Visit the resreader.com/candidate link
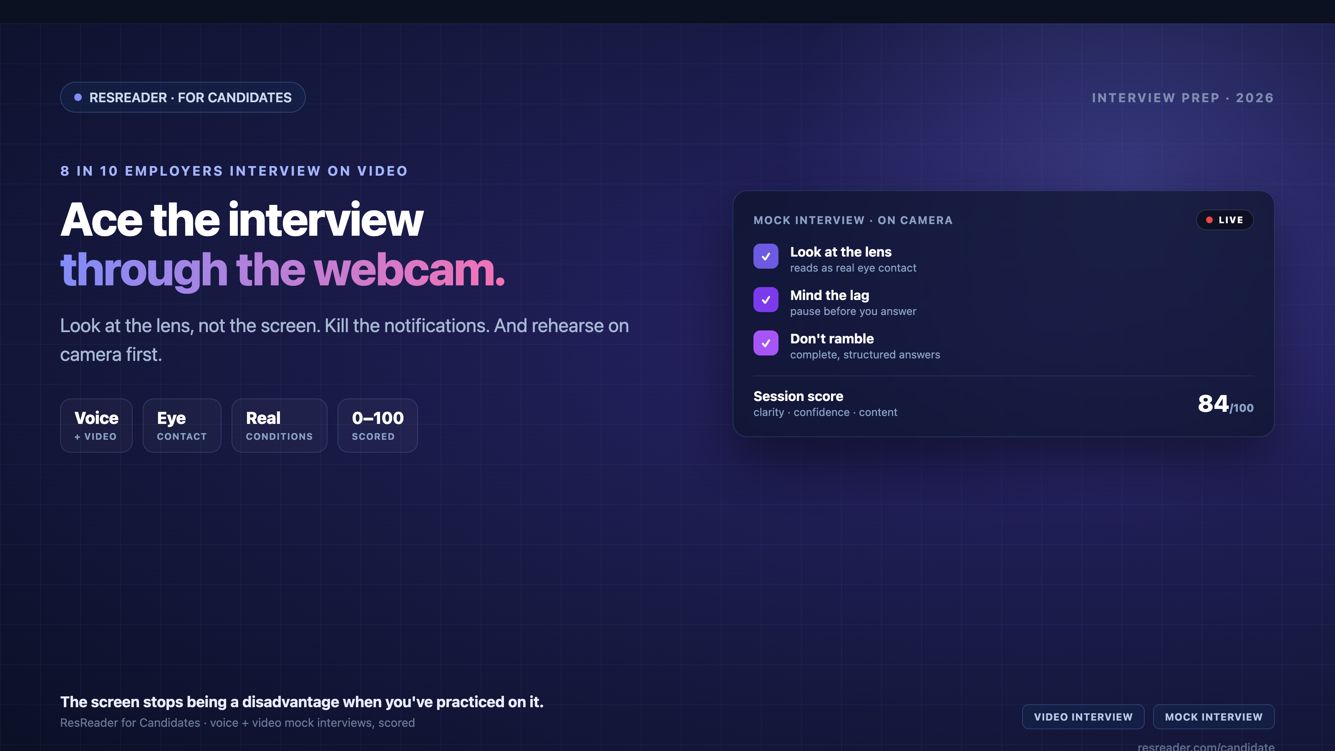Image resolution: width=1335 pixels, height=751 pixels. [x=1206, y=746]
